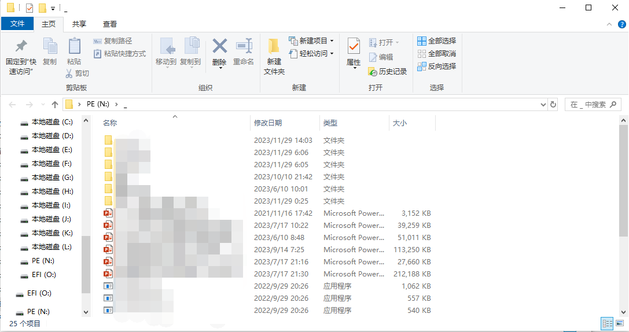The height and width of the screenshot is (332, 629).
Task: Expand the 新建项目 dropdown
Action: click(332, 41)
